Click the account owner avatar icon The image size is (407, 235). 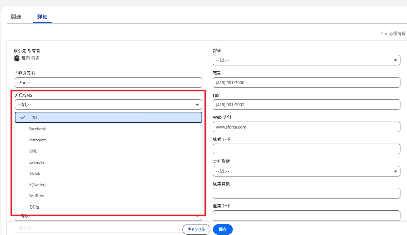point(17,58)
